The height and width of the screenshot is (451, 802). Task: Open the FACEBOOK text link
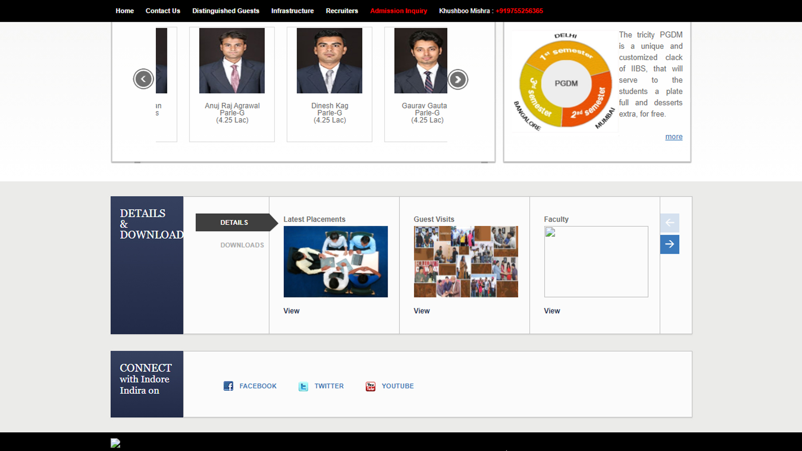[x=258, y=386]
